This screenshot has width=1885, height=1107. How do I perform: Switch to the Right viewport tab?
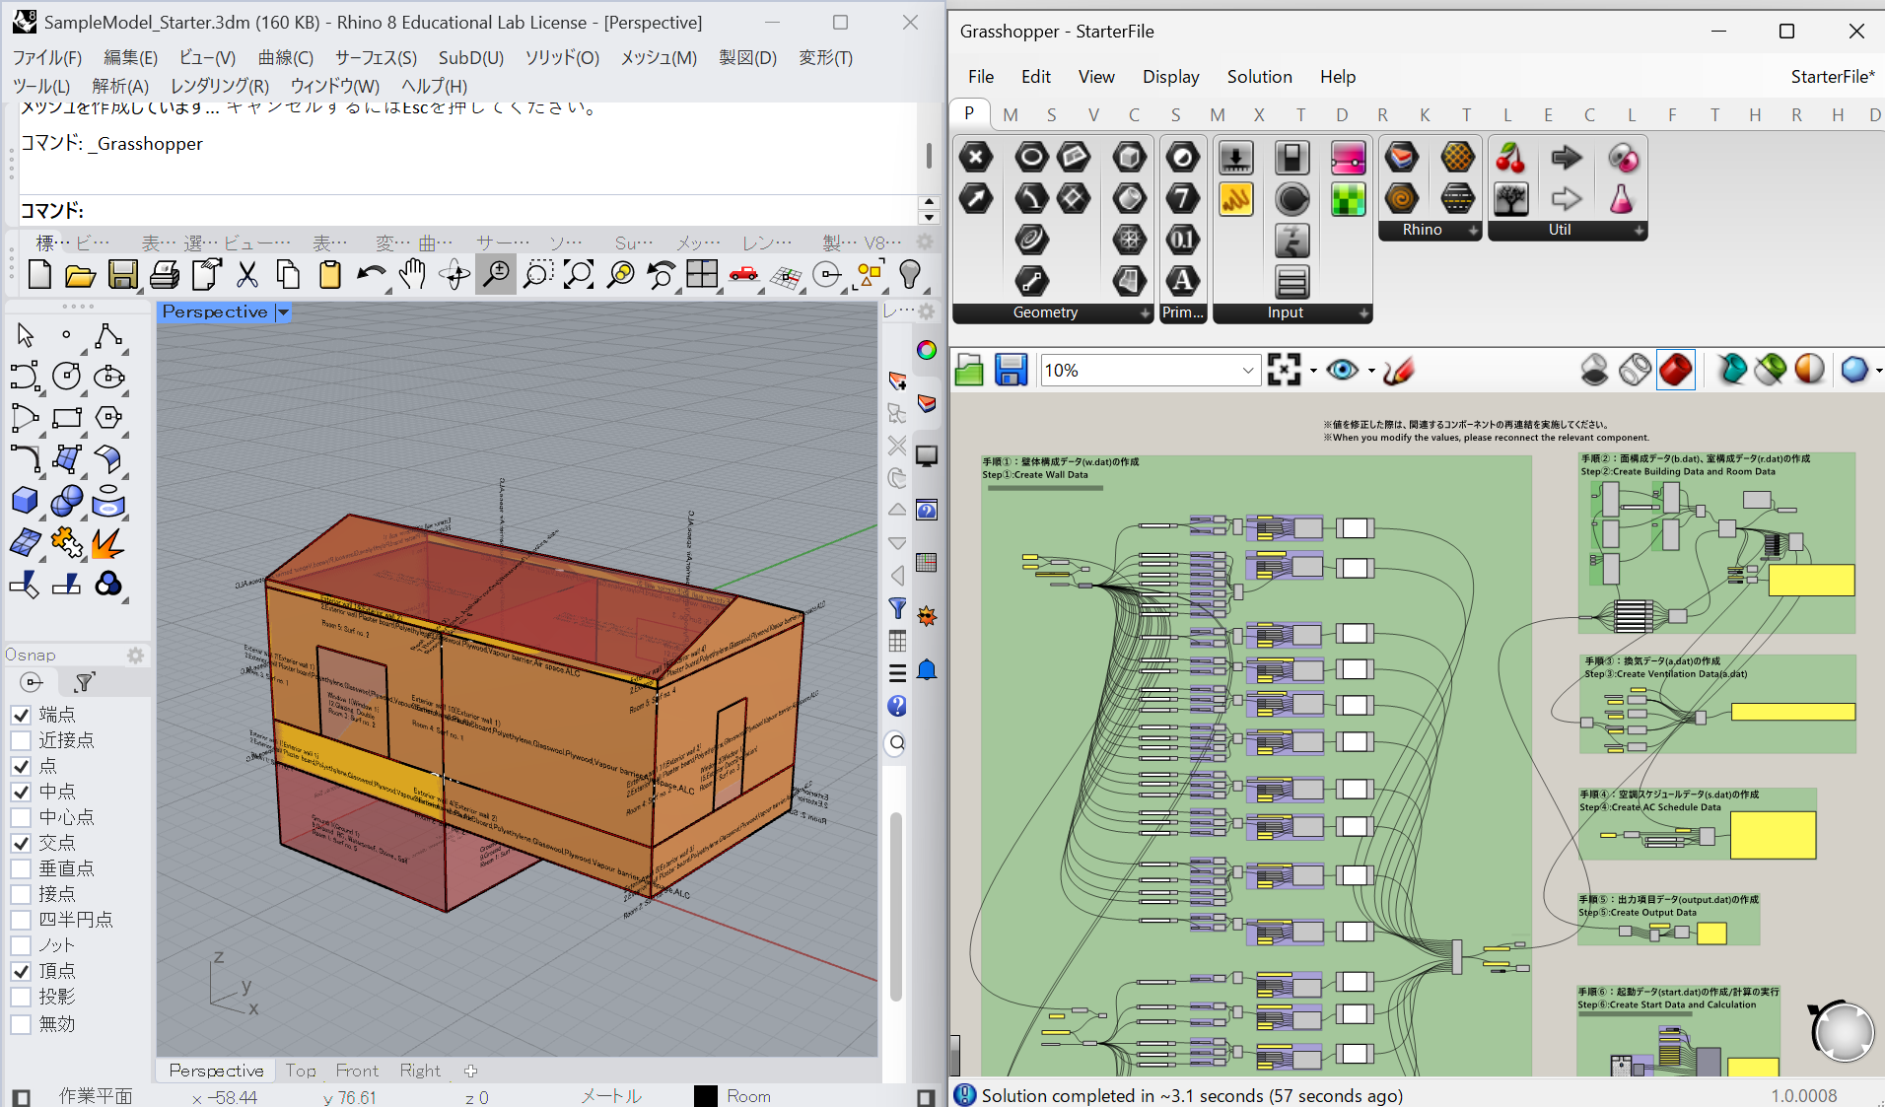point(420,1071)
